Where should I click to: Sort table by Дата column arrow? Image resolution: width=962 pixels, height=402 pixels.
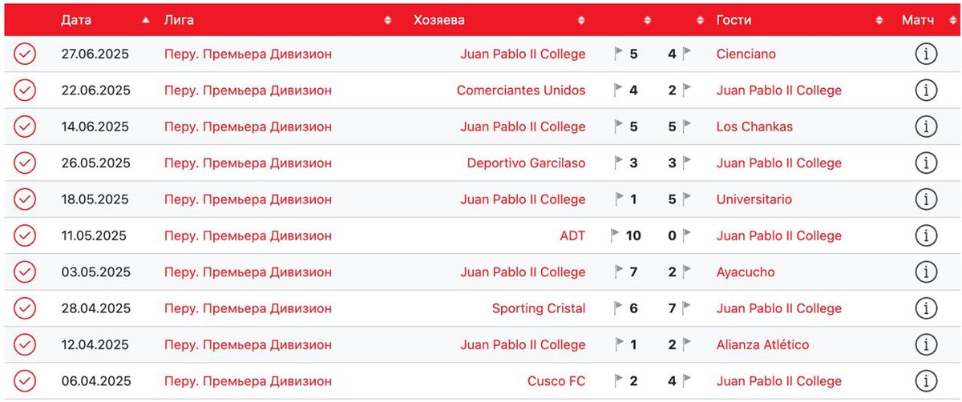(x=146, y=20)
